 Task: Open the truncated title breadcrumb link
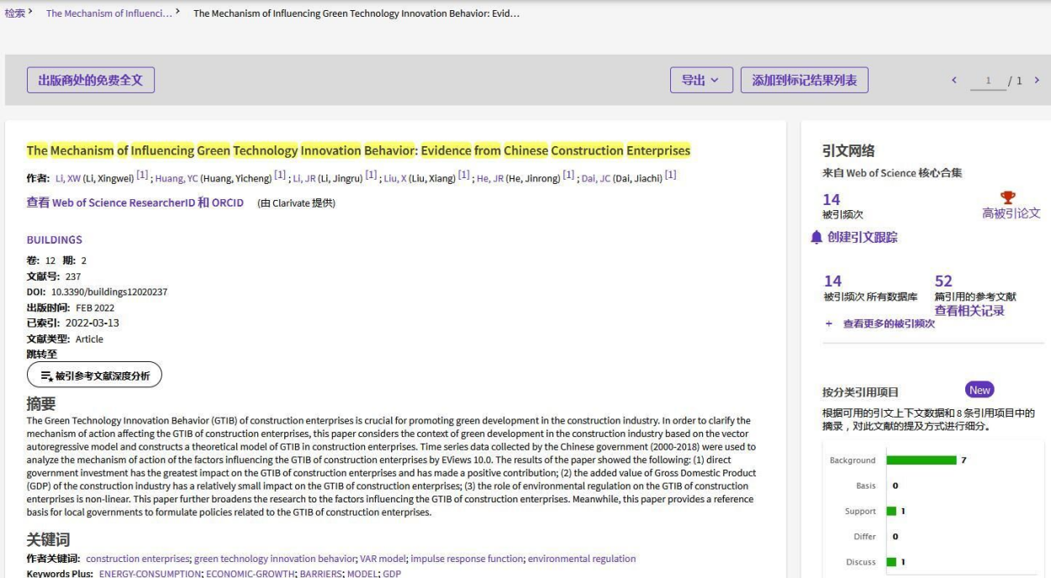(108, 13)
